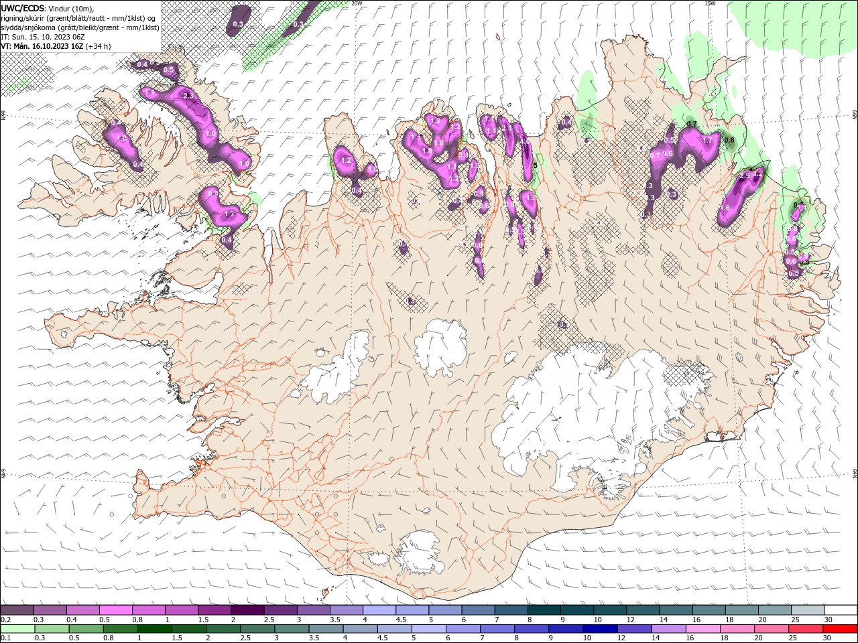Click bright red rain swatch after 30
Screen dimensions: 858x643
tap(839, 629)
